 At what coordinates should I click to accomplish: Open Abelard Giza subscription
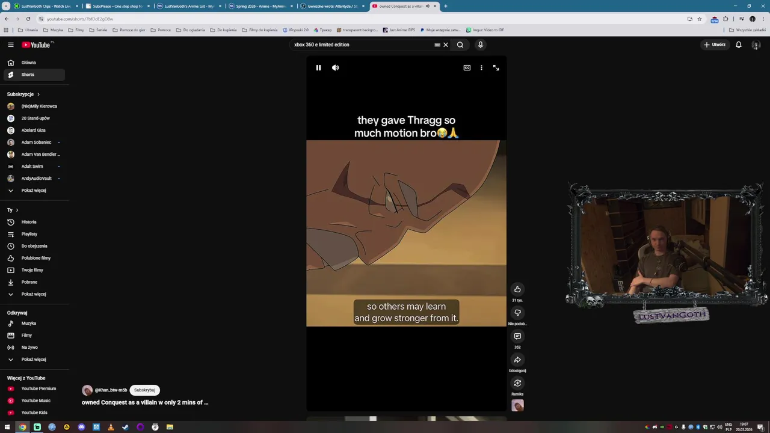(x=34, y=131)
